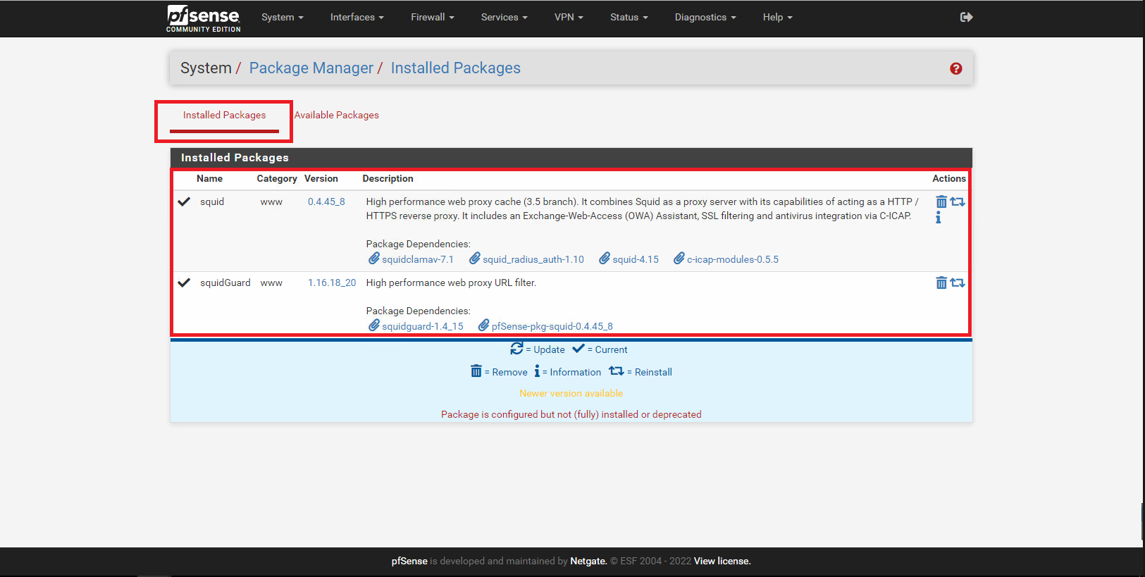Image resolution: width=1145 pixels, height=577 pixels.
Task: Click paperclip icon next to squidclamav-7.1
Action: click(x=373, y=259)
